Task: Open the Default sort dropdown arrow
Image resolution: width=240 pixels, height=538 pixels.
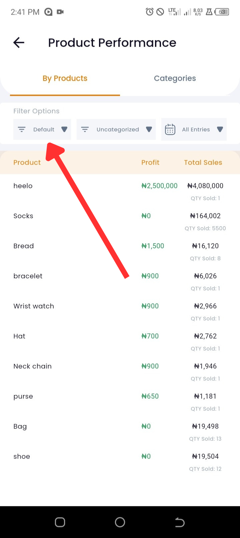Action: pyautogui.click(x=64, y=129)
